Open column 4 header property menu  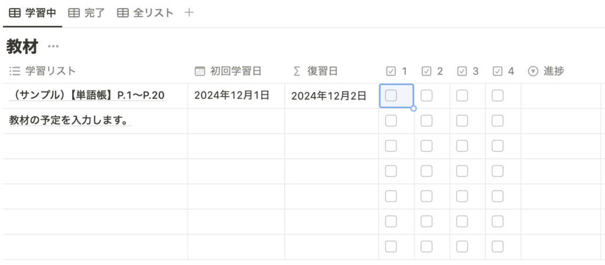tap(503, 71)
